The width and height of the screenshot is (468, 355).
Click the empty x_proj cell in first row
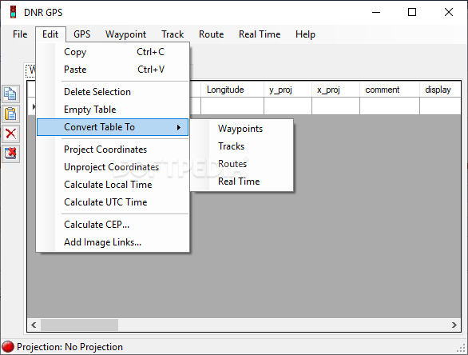pos(335,106)
